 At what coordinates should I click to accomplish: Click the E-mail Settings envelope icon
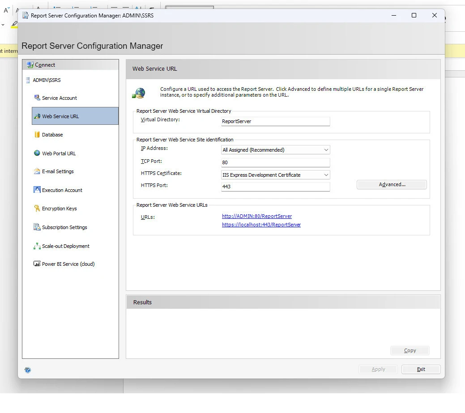pos(37,171)
